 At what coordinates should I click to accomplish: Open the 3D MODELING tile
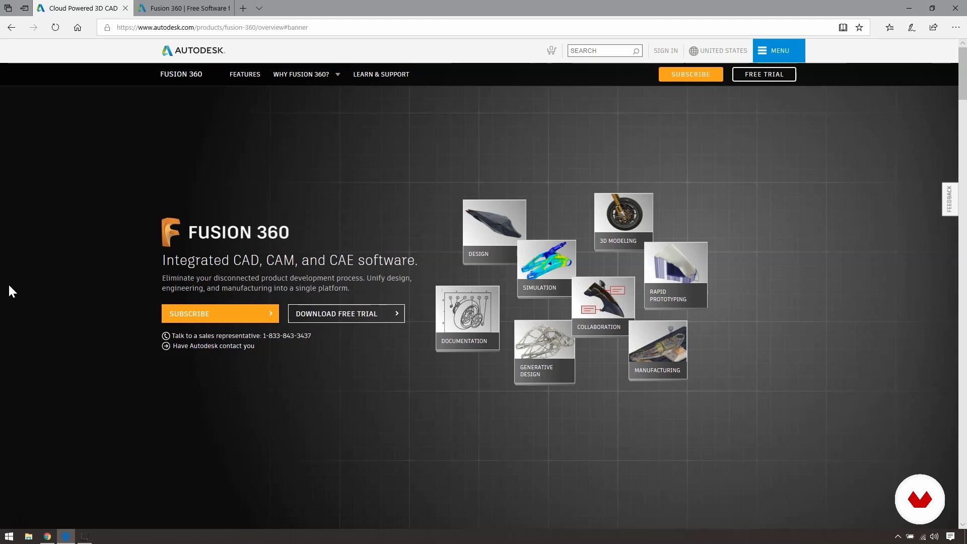(x=624, y=221)
